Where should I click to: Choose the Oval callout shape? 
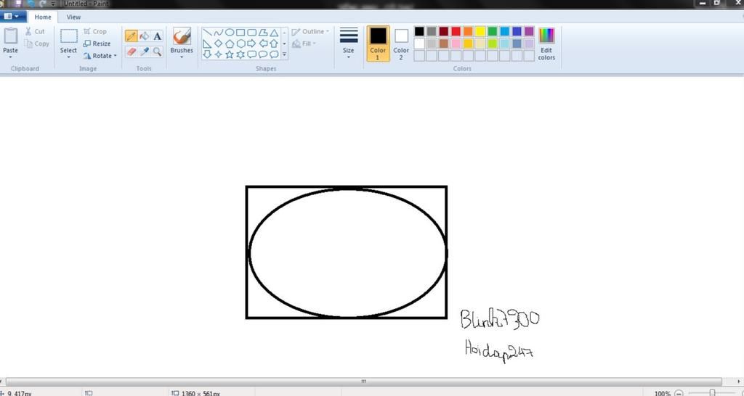click(x=263, y=54)
